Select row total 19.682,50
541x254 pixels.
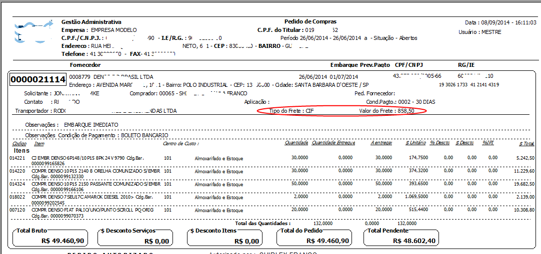click(525, 184)
